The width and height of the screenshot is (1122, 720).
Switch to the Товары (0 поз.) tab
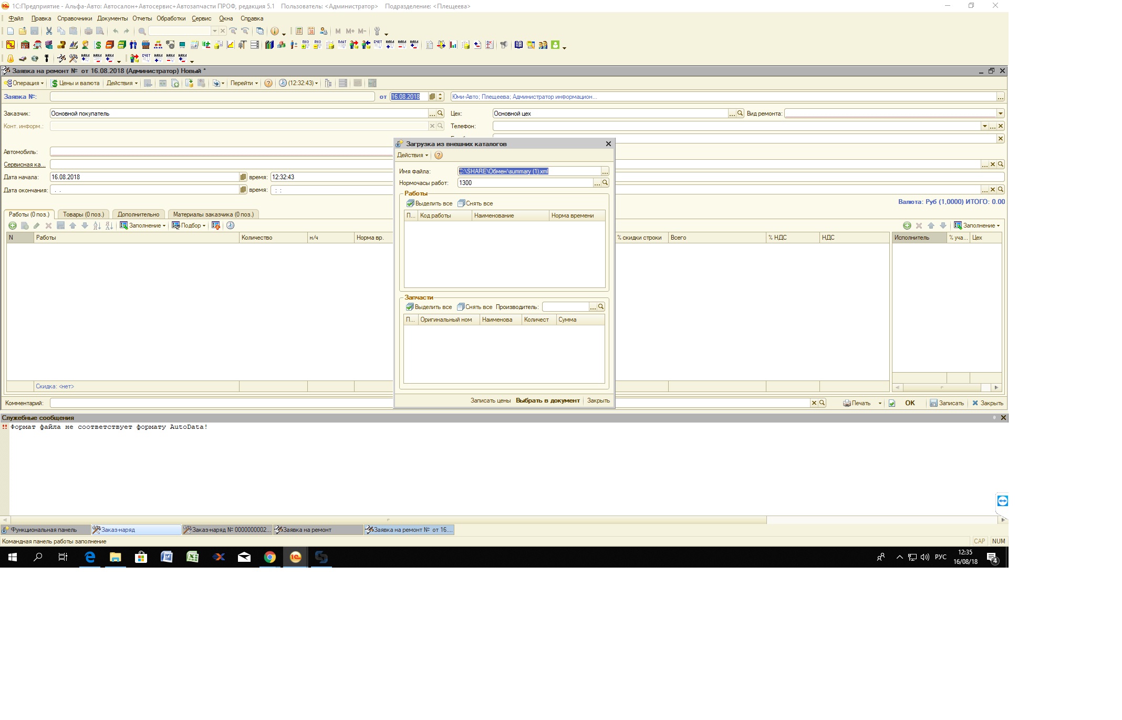84,214
